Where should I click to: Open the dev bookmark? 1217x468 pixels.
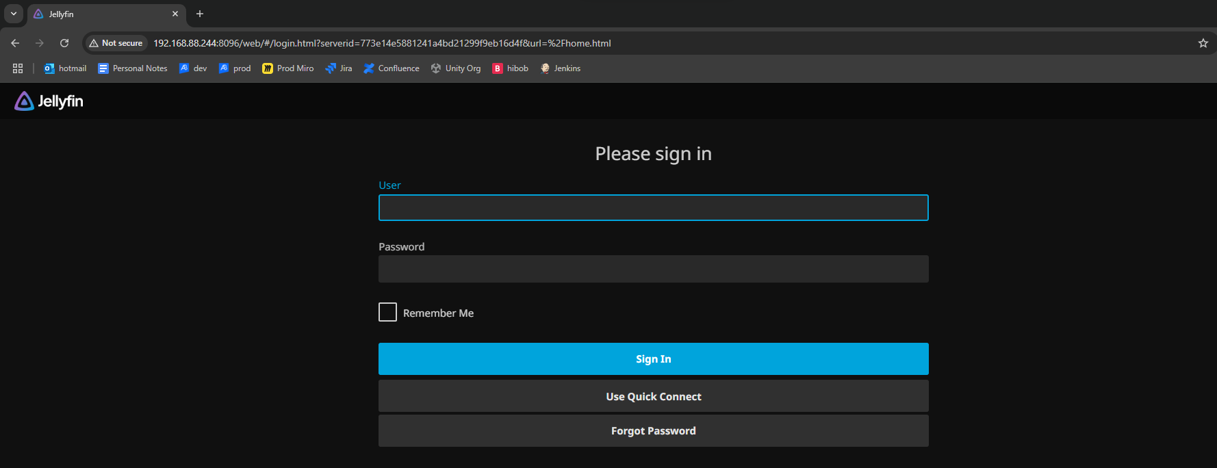[x=193, y=68]
